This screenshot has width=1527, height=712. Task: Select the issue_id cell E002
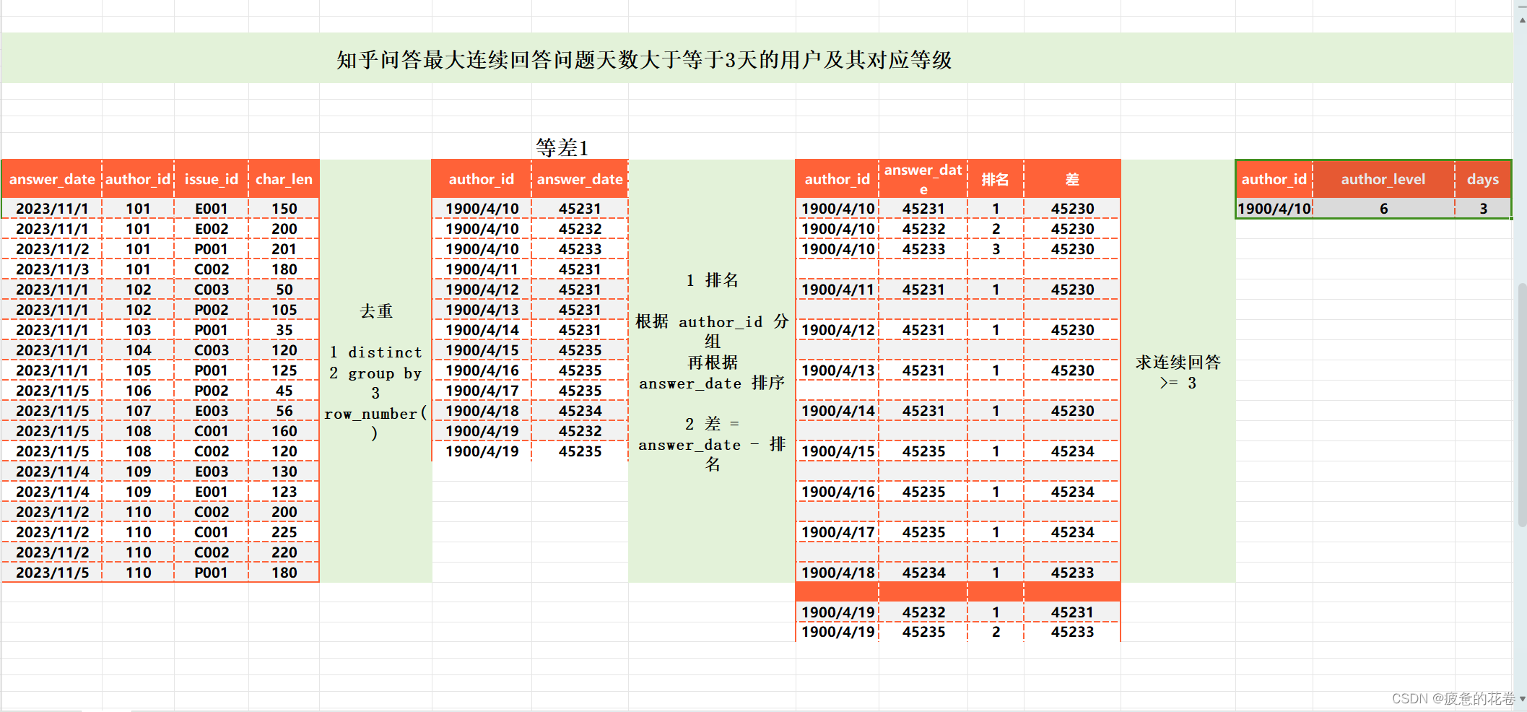tap(211, 229)
